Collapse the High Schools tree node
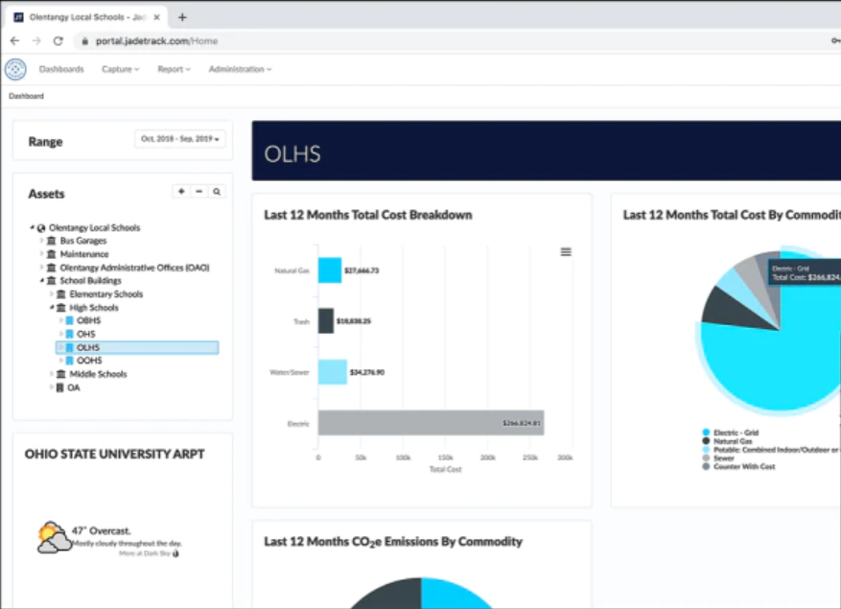841x609 pixels. (x=52, y=308)
